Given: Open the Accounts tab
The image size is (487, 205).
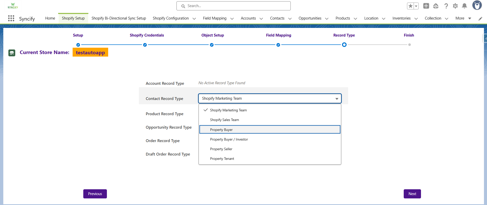Looking at the screenshot, I should (x=248, y=18).
